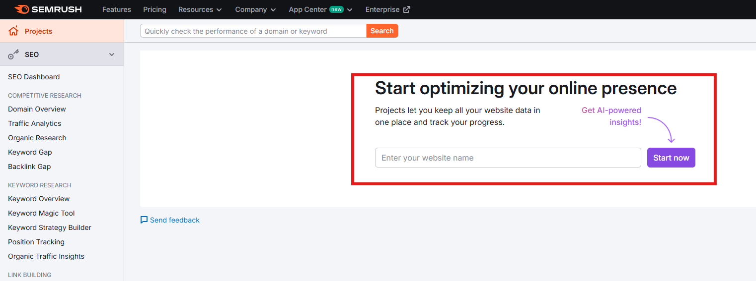Click the domain or keyword search box
This screenshot has height=281, width=756.
pyautogui.click(x=253, y=31)
